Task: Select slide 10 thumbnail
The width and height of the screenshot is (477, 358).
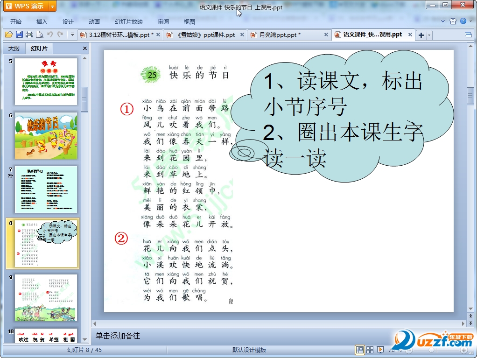Action: pyautogui.click(x=46, y=336)
